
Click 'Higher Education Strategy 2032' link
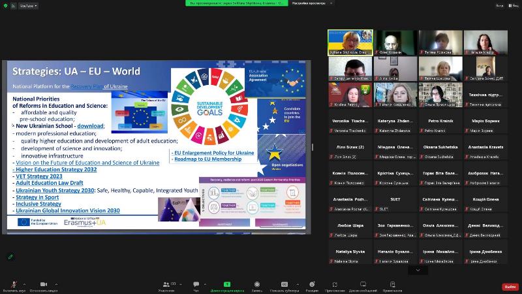(56, 169)
